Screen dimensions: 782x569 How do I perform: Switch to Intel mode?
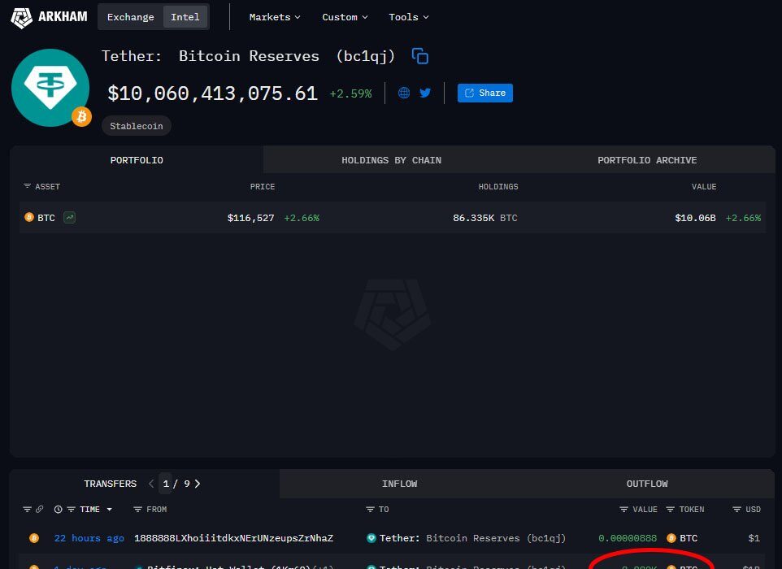click(x=185, y=17)
